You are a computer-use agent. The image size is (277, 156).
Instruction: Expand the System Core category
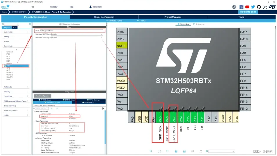click(x=16, y=32)
